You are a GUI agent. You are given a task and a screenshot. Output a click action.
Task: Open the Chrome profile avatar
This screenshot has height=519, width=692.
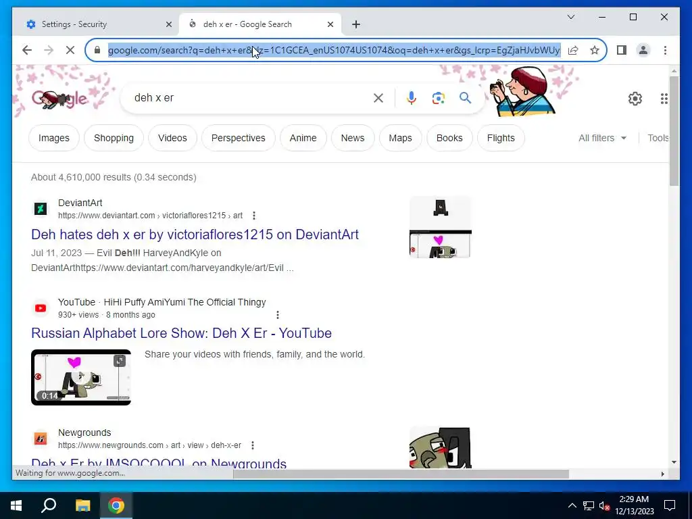pyautogui.click(x=643, y=50)
